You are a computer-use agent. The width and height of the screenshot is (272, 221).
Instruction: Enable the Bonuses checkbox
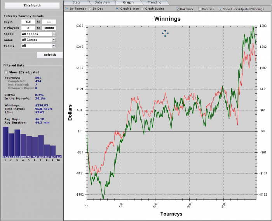[200, 9]
